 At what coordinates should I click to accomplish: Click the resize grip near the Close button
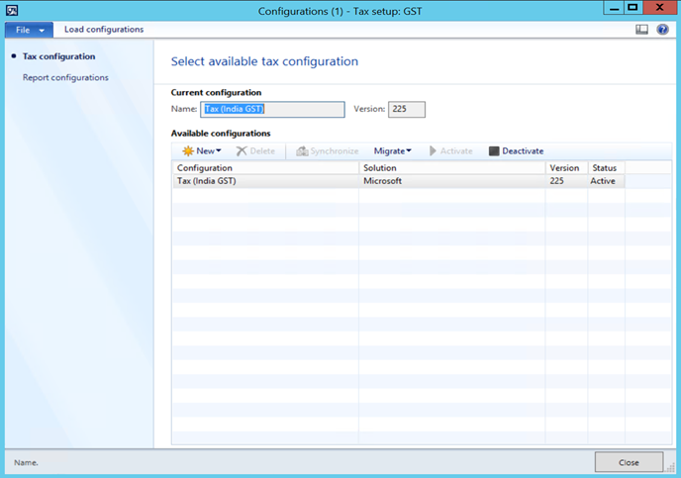pos(670,467)
